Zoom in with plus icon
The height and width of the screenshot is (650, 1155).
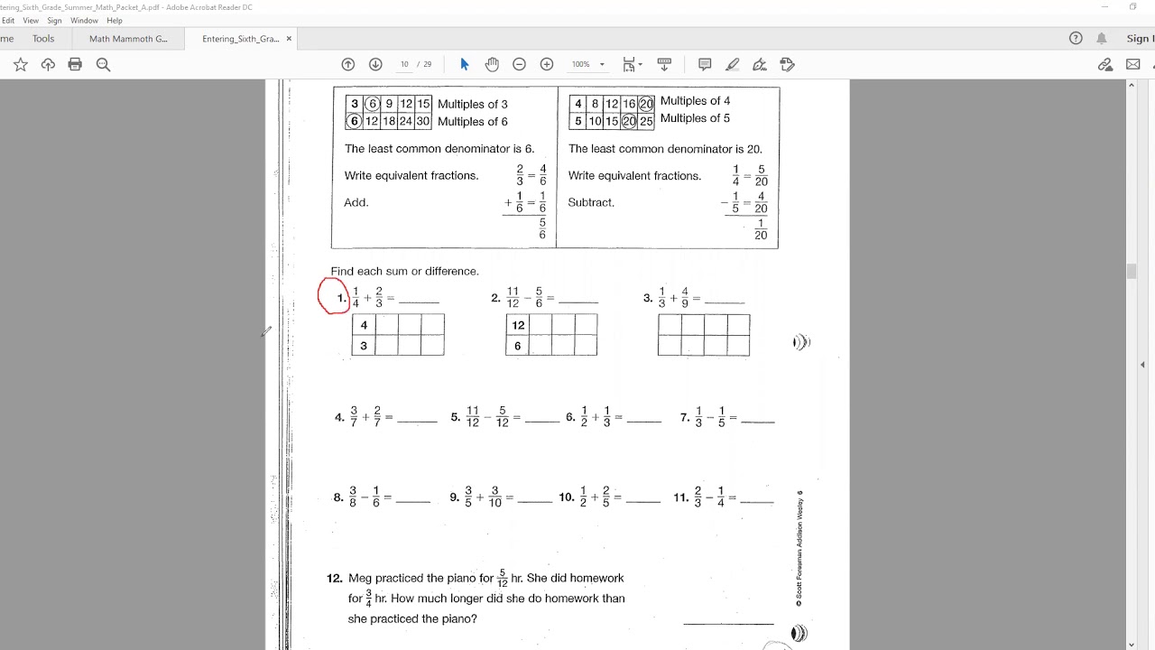click(x=547, y=64)
